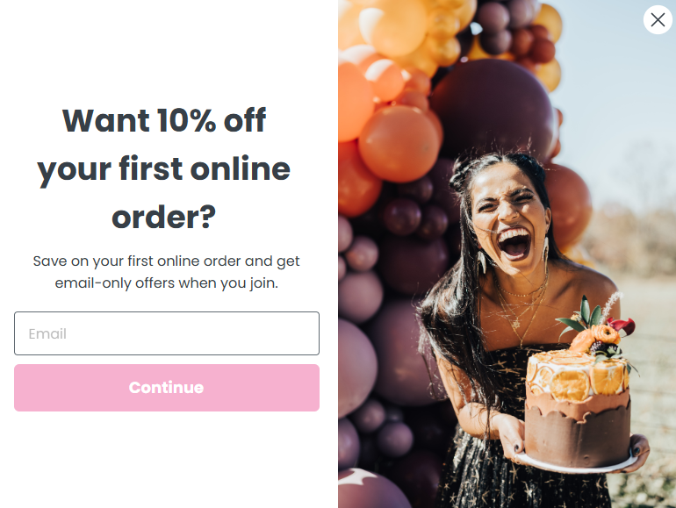Viewport: 676px width, 508px height.
Task: Select the "Want 10% off" headline line
Action: (164, 120)
